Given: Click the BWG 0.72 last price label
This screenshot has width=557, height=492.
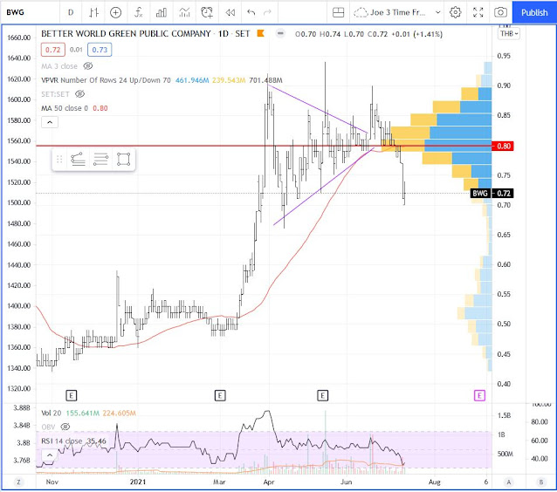Looking at the screenshot, I should tap(492, 194).
